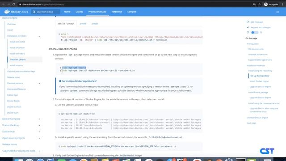
Task: Click Request docs changes link
Action: [261, 28]
